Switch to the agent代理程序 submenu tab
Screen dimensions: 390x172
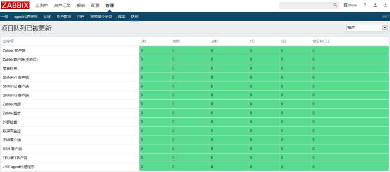26,17
